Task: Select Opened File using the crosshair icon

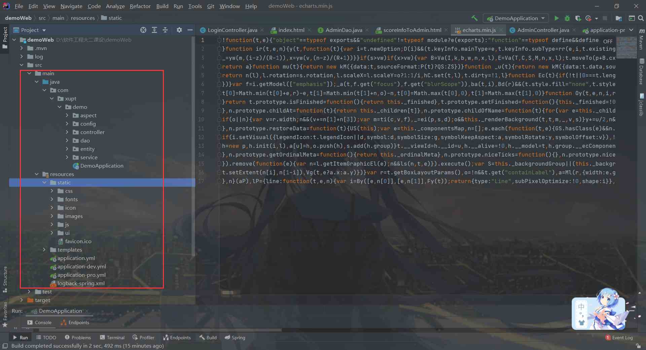Action: (143, 30)
